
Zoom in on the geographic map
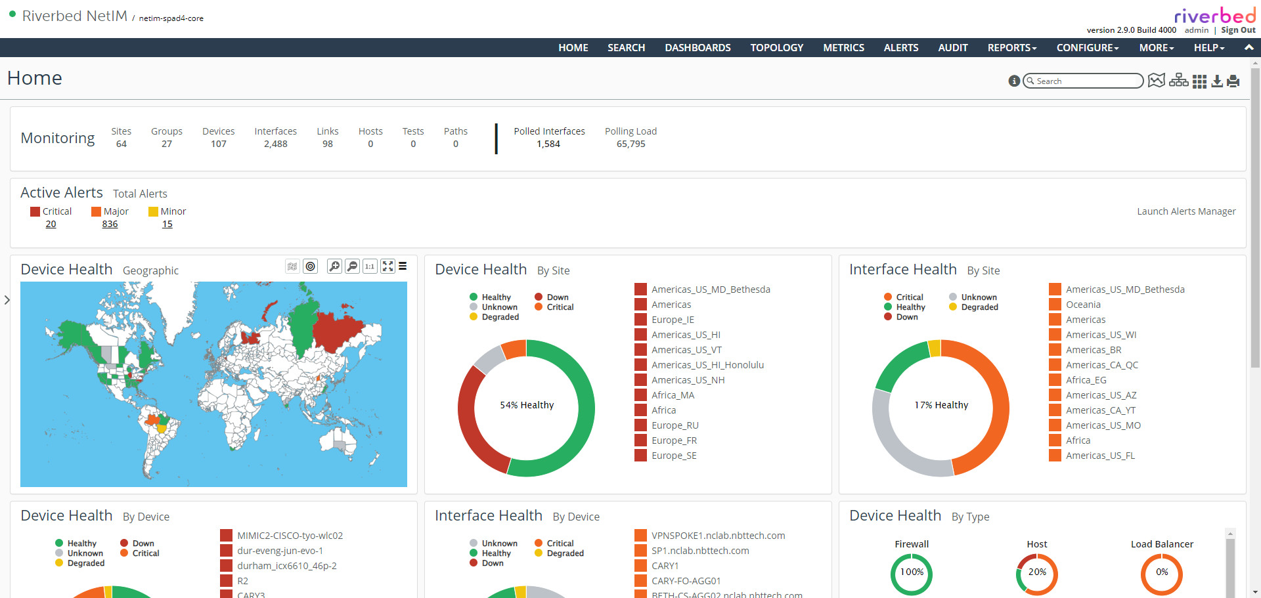click(x=334, y=266)
